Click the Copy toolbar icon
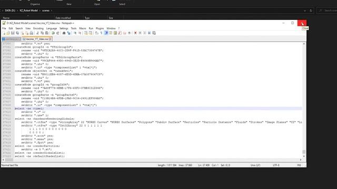Screen dimensions: 337x189 pyautogui.click(x=42, y=33)
